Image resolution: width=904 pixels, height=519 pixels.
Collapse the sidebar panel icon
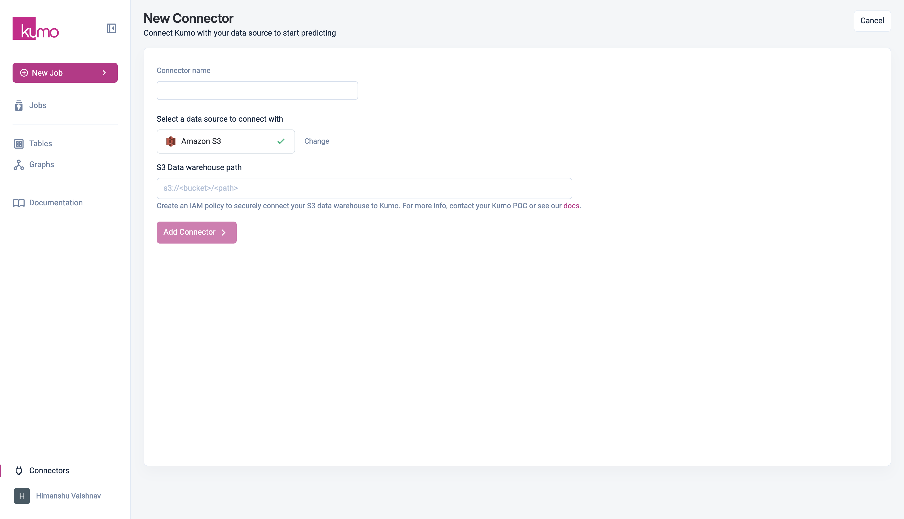click(x=111, y=28)
